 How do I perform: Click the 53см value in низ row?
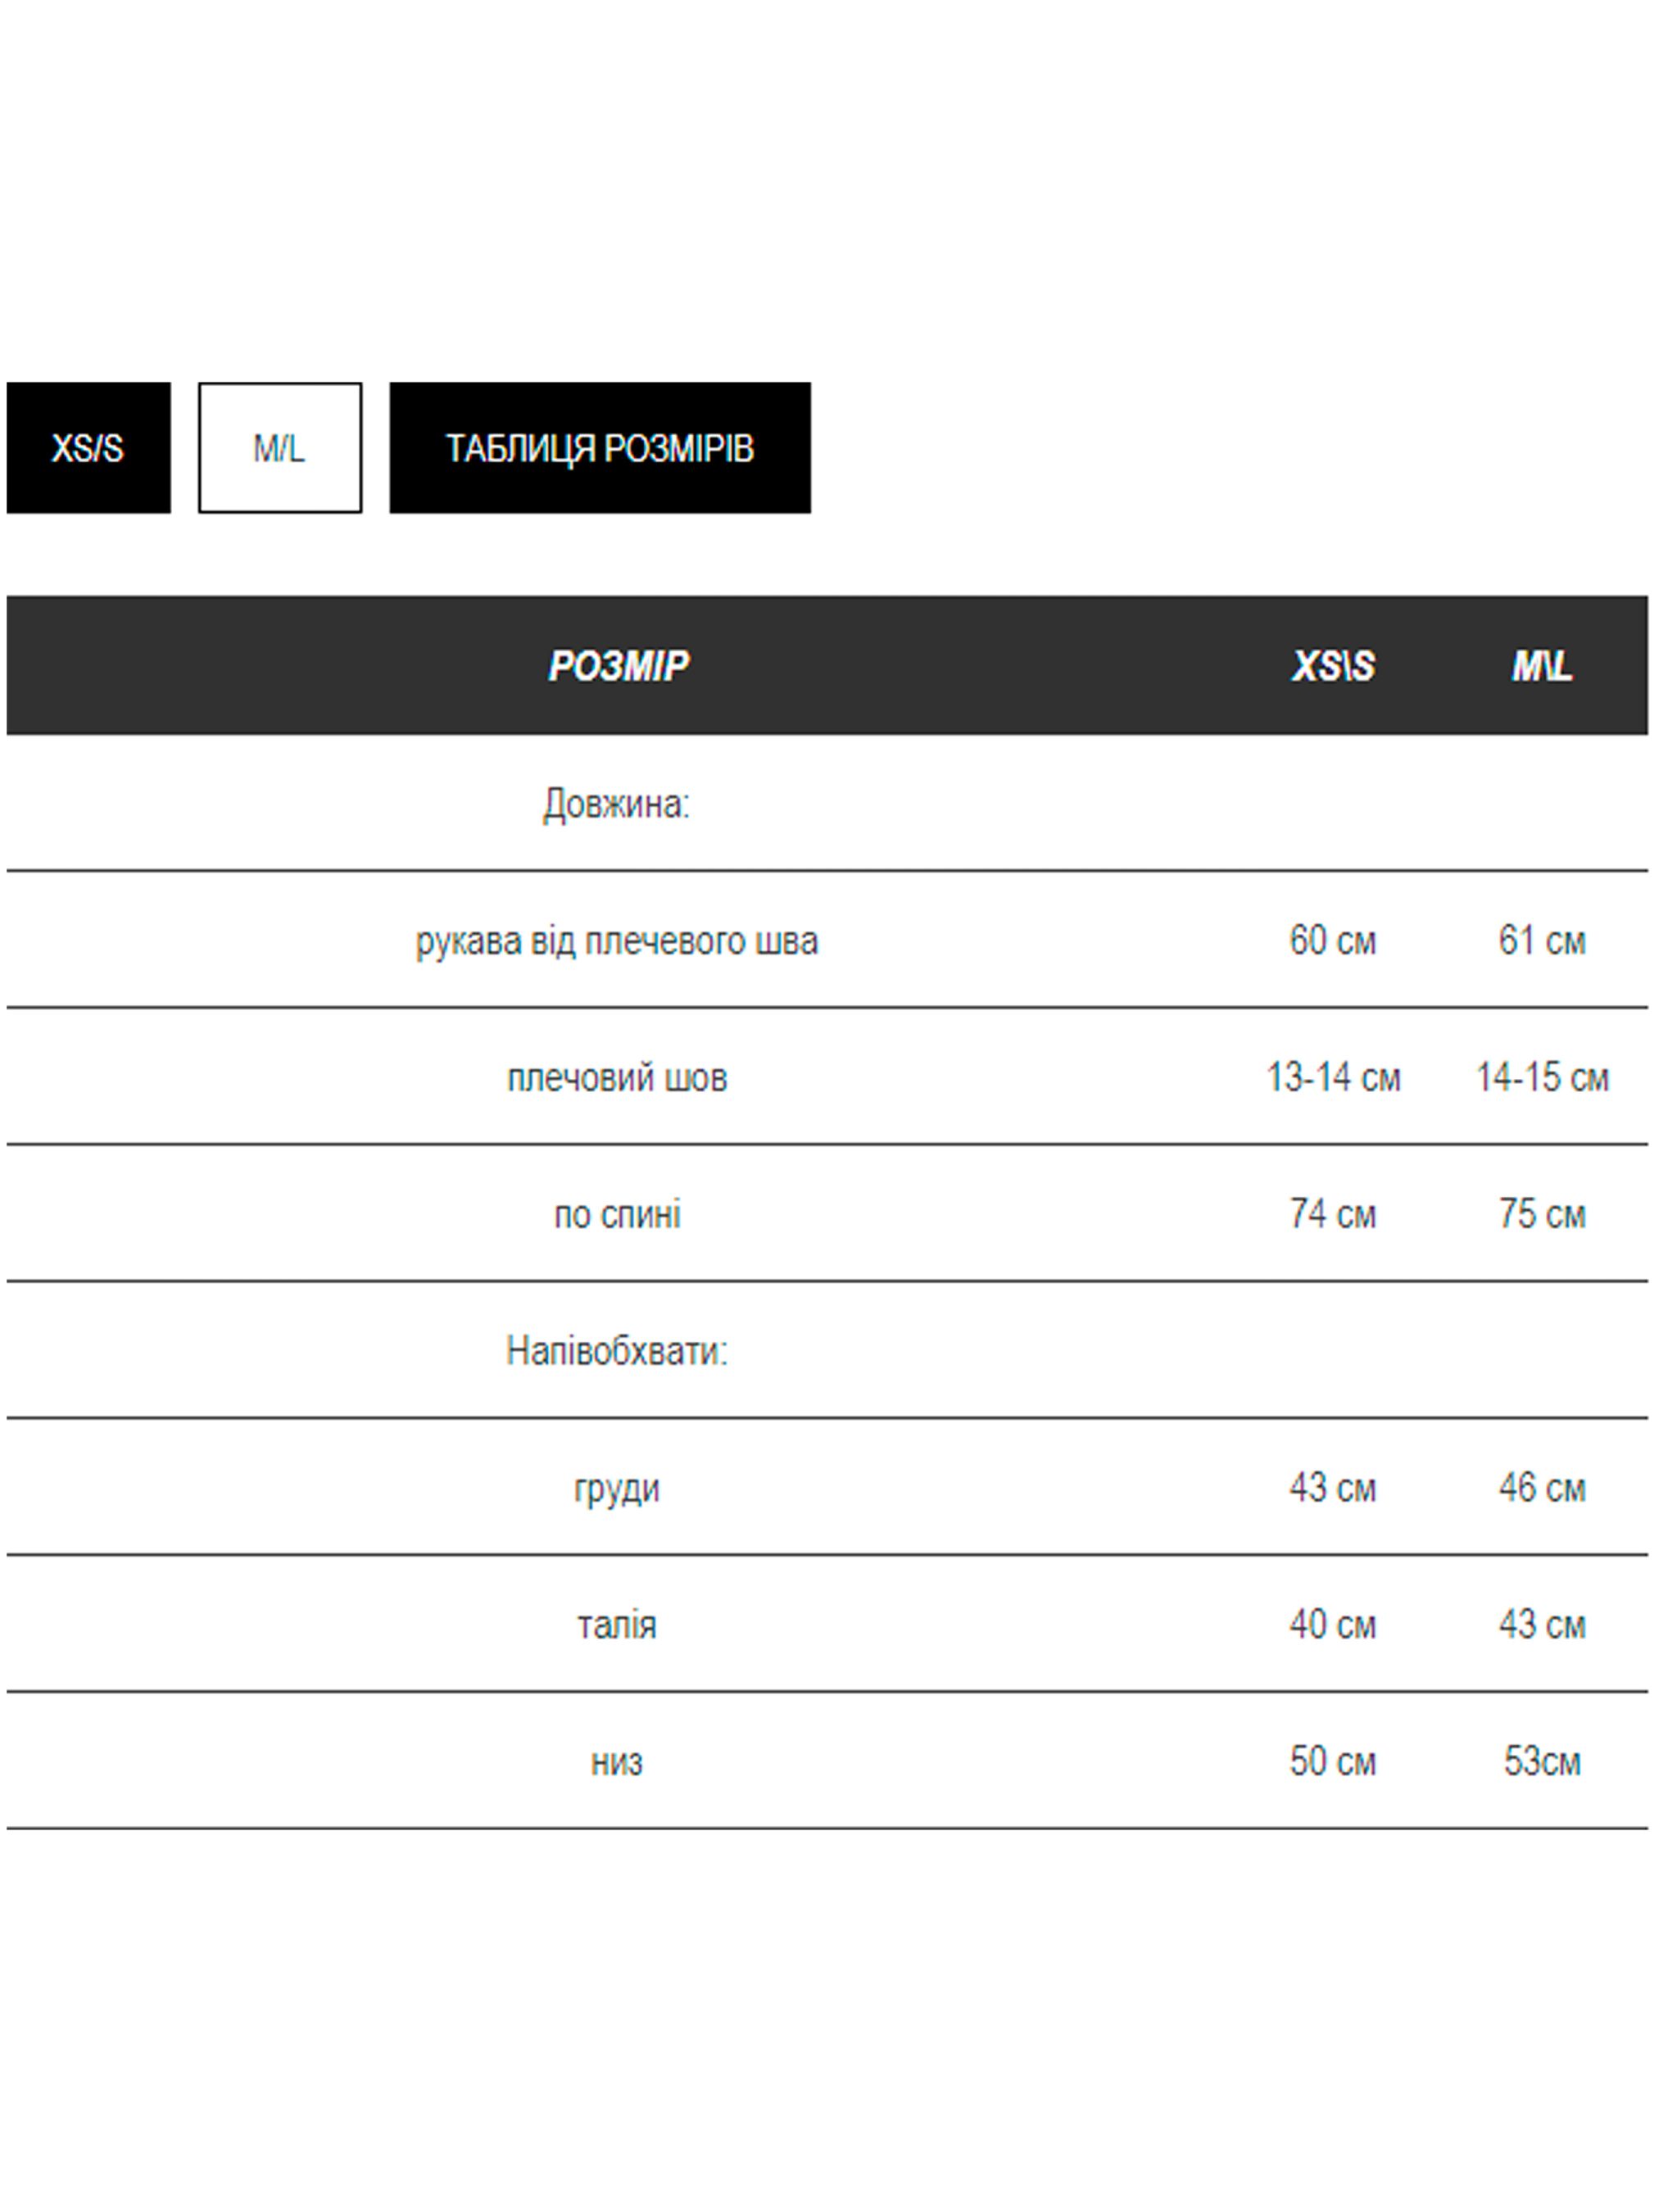tap(1542, 1762)
